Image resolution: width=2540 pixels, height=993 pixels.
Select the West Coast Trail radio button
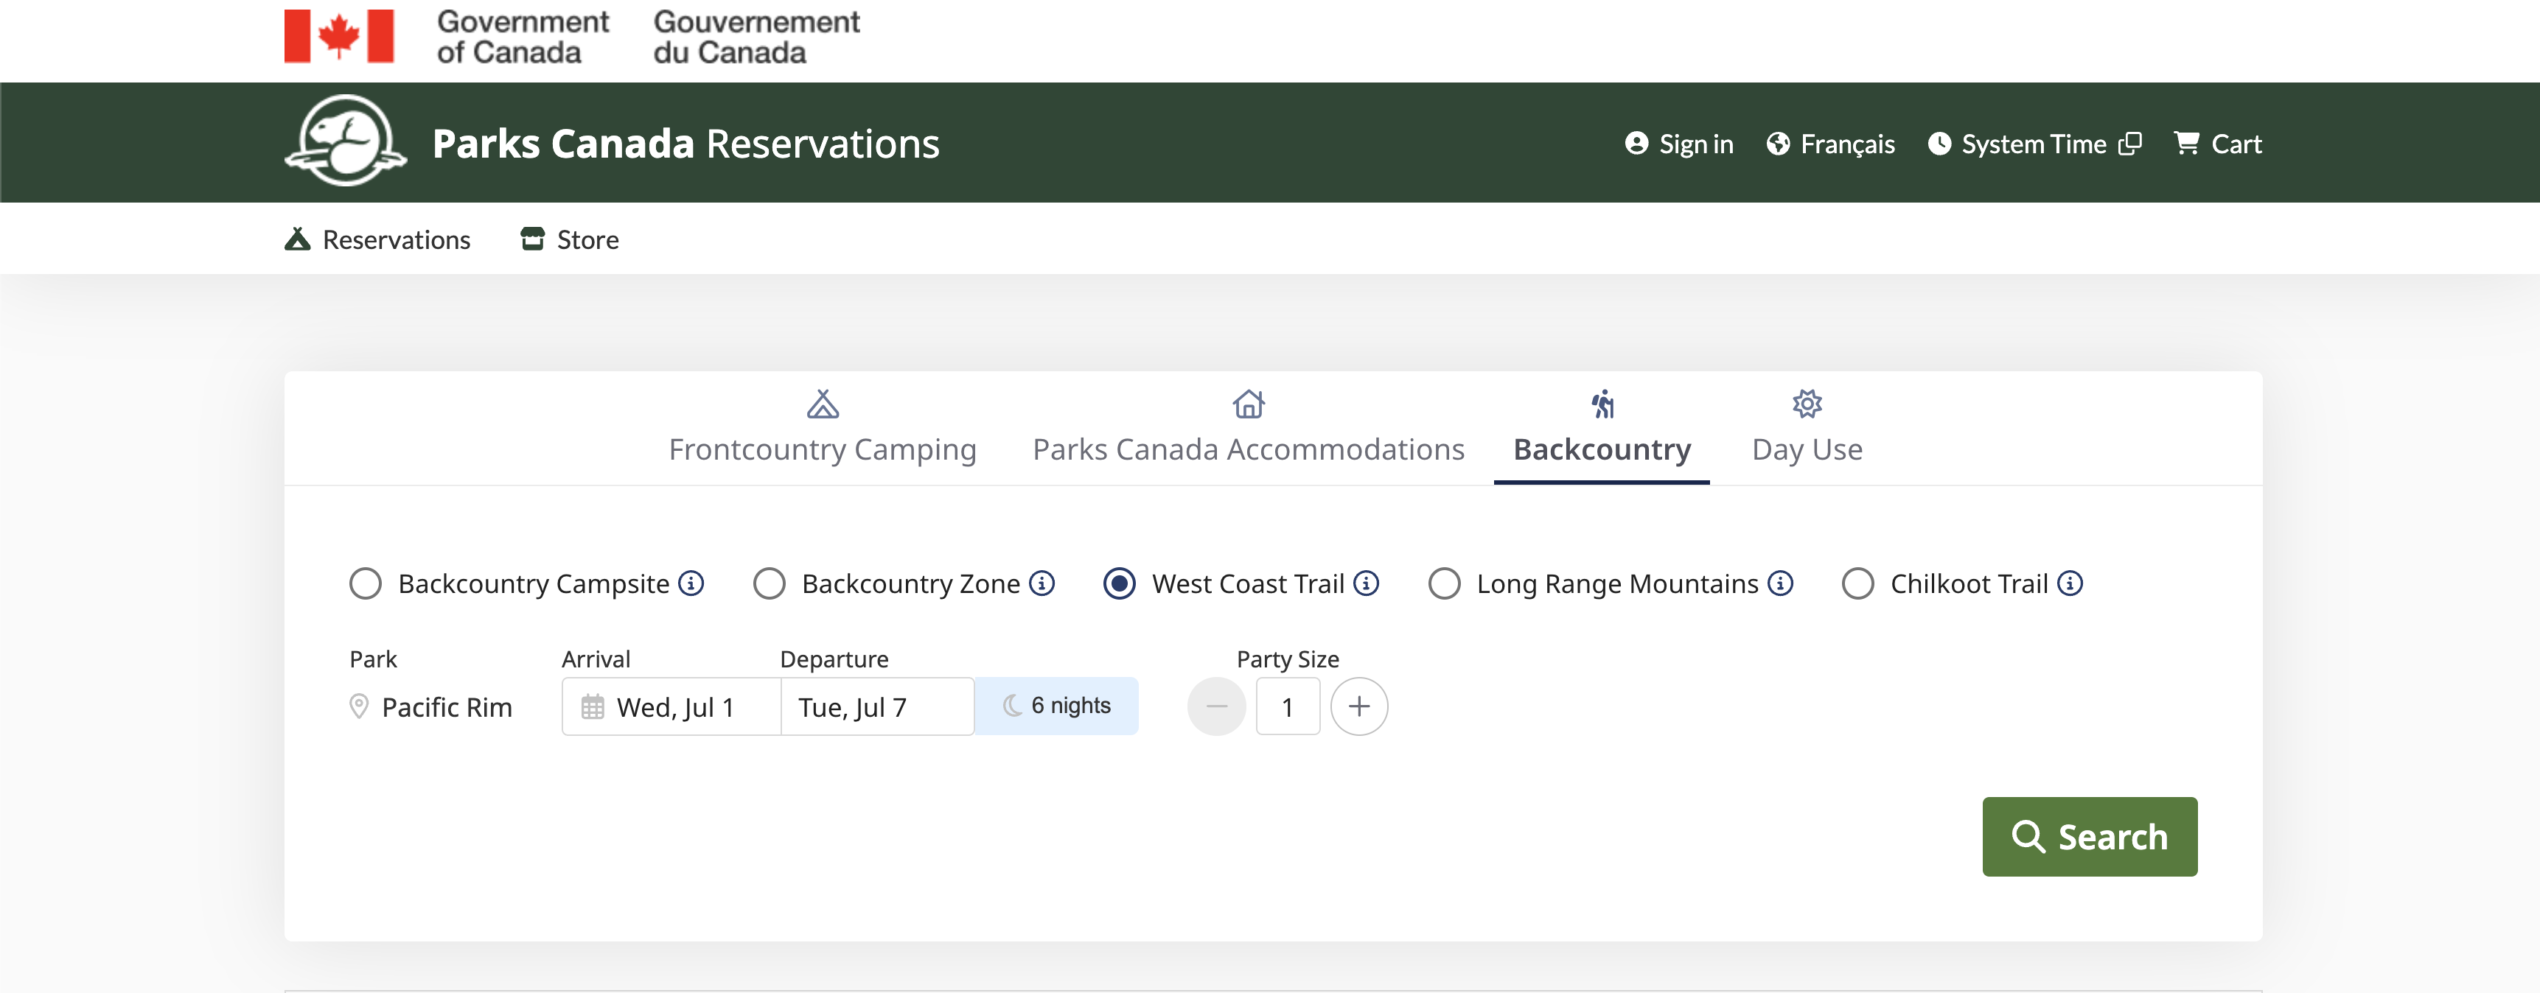coord(1119,583)
